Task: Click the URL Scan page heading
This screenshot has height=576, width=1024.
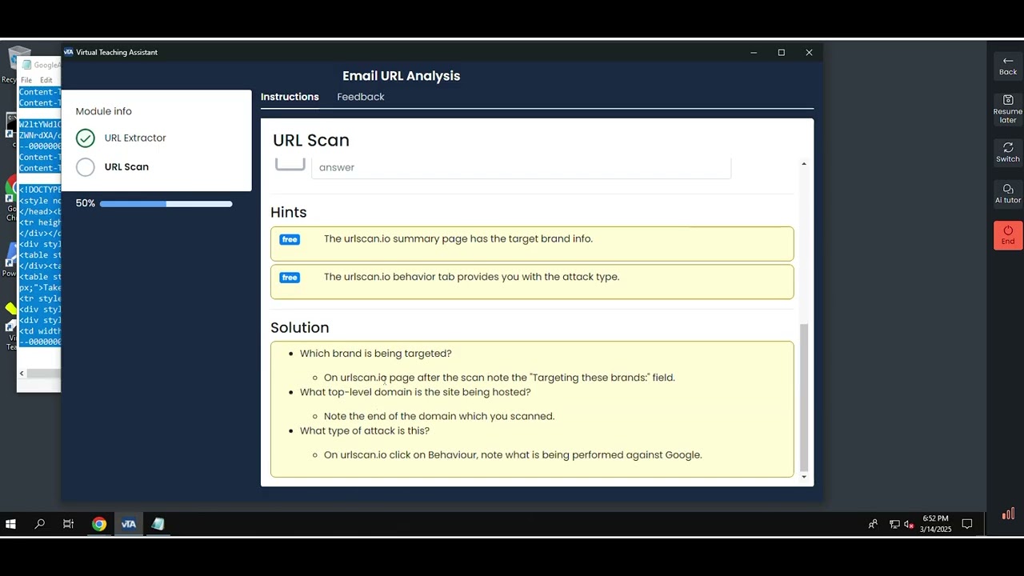Action: click(x=311, y=140)
